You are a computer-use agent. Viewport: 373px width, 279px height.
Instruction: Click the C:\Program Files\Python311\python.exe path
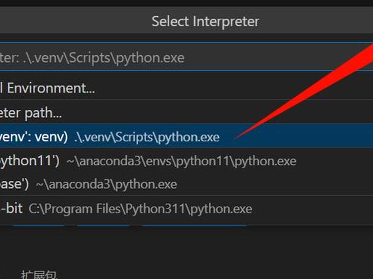point(140,209)
